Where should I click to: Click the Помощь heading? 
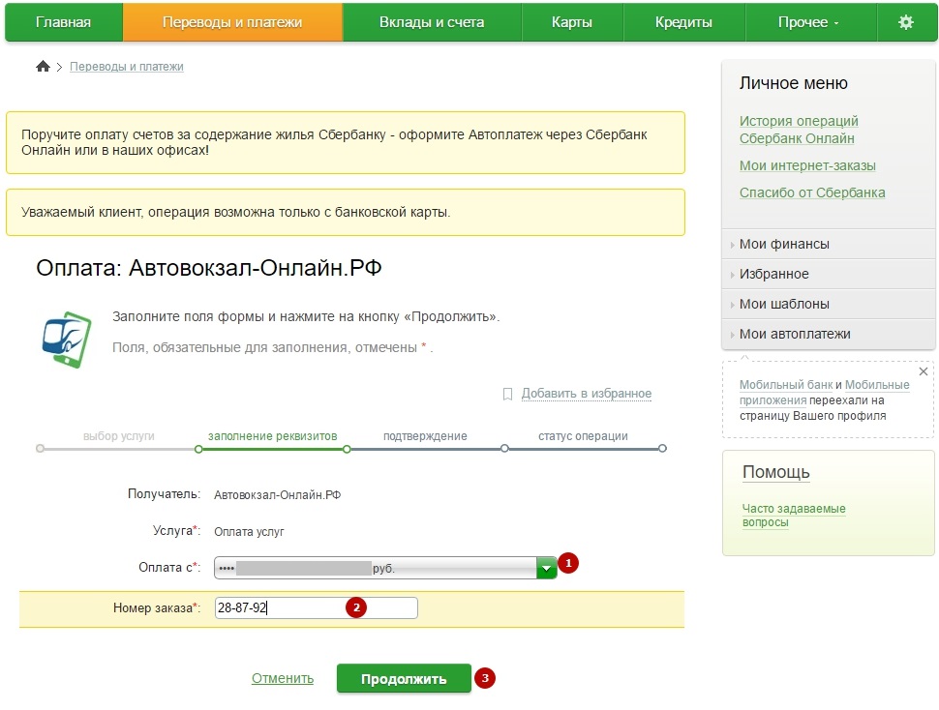click(x=776, y=472)
